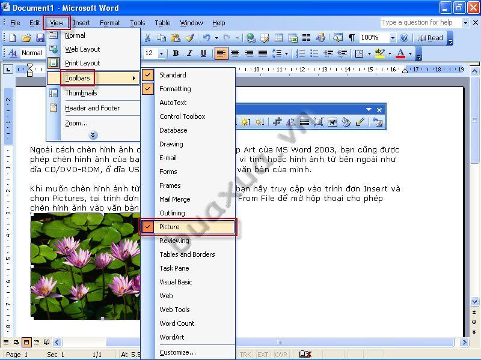Open the Undo history dropdown arrow
This screenshot has width=481, height=360.
pos(216,38)
